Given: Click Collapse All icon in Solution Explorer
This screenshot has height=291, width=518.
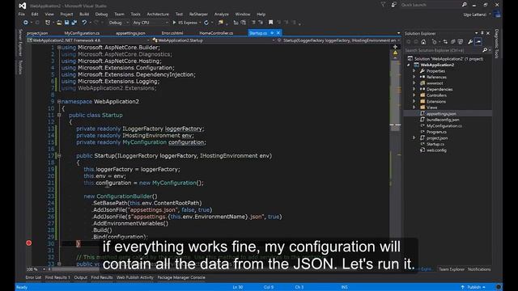Looking at the screenshot, I should pyautogui.click(x=453, y=42).
